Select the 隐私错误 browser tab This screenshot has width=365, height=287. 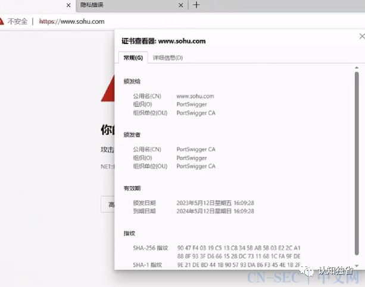(x=132, y=5)
